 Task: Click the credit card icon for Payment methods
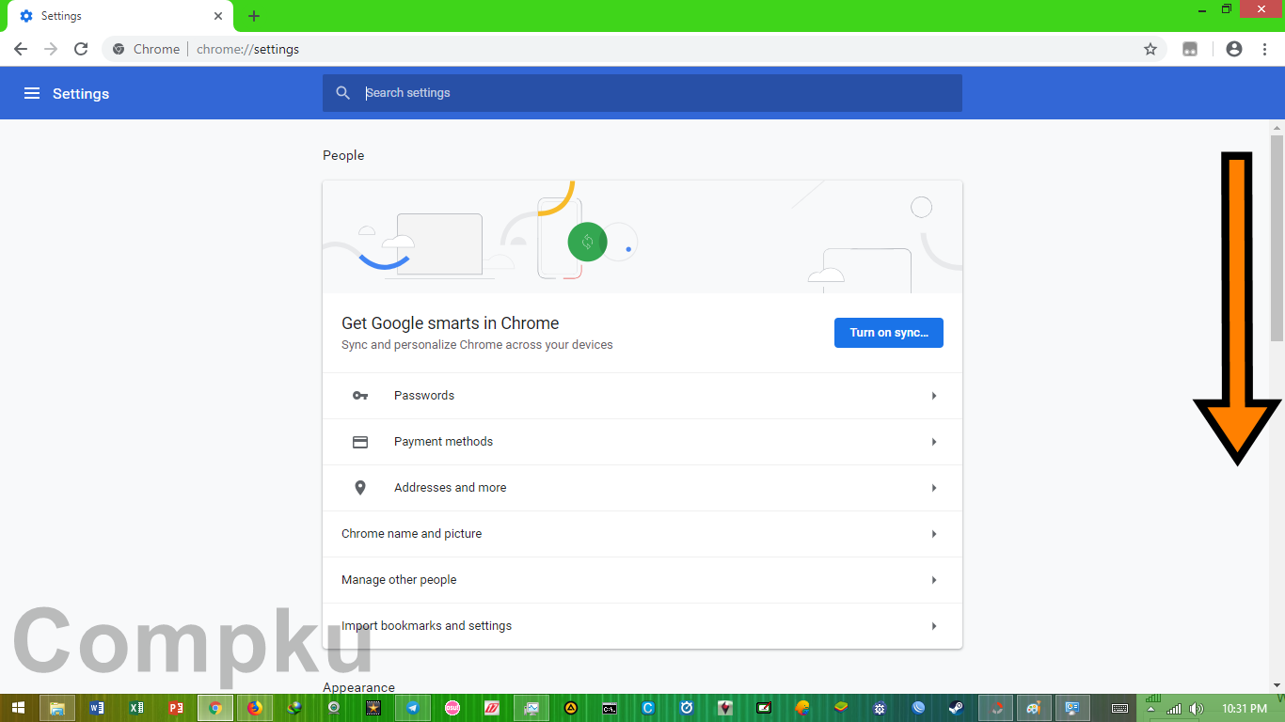point(360,442)
